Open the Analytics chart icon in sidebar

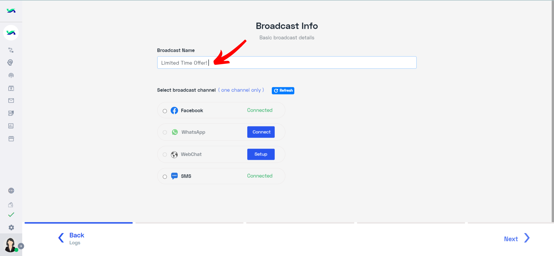coord(11,126)
